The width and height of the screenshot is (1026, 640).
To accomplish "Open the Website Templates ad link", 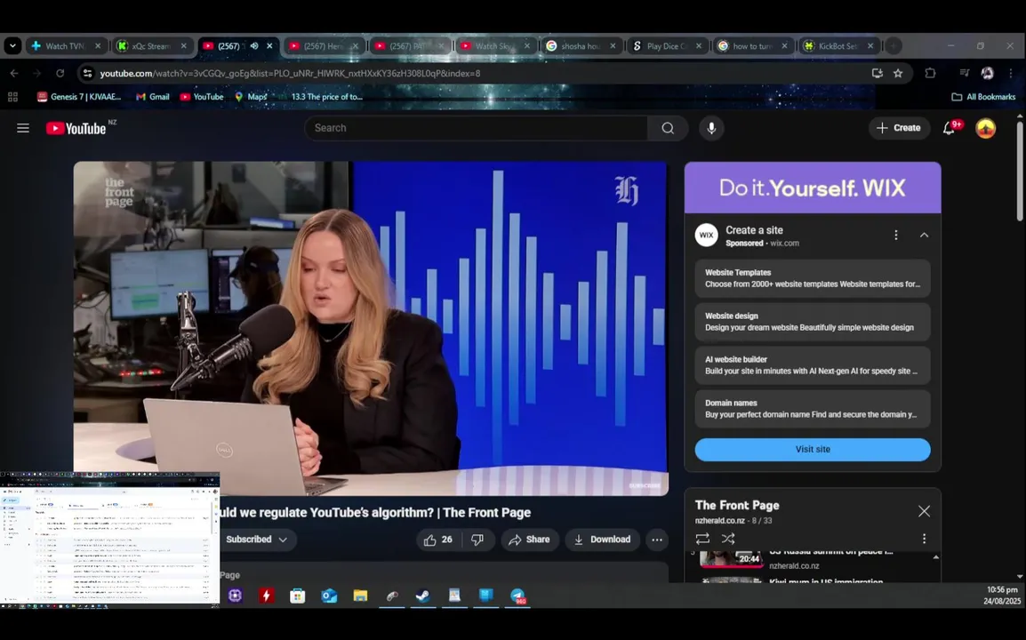I will pos(813,278).
